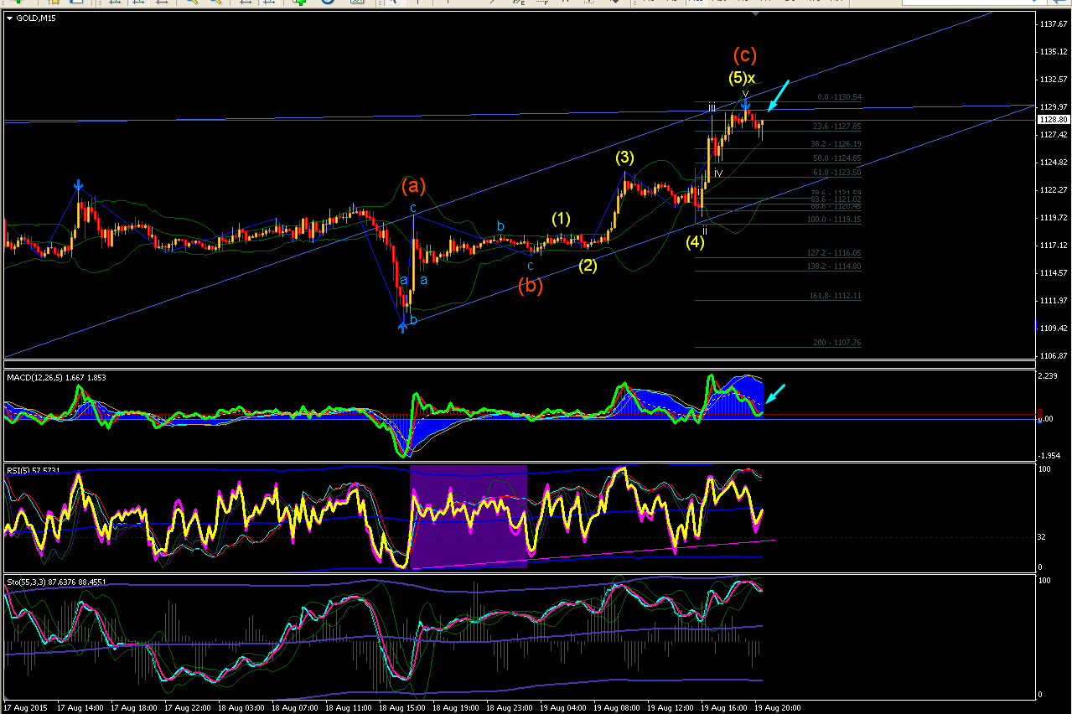Click the 1137.67 price scale value
Viewport: 1072px width, 714px height.
point(1052,24)
